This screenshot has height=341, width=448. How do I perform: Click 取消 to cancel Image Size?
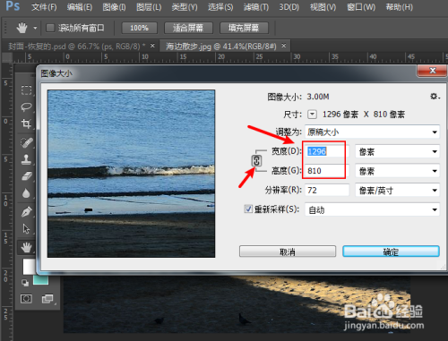point(288,251)
